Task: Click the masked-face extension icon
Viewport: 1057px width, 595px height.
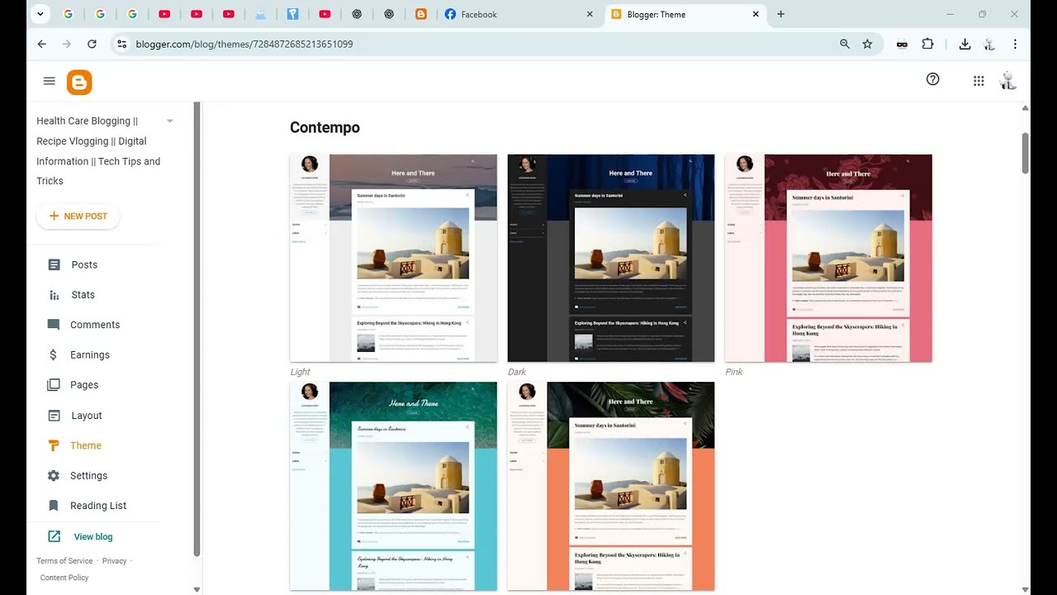Action: tap(903, 45)
